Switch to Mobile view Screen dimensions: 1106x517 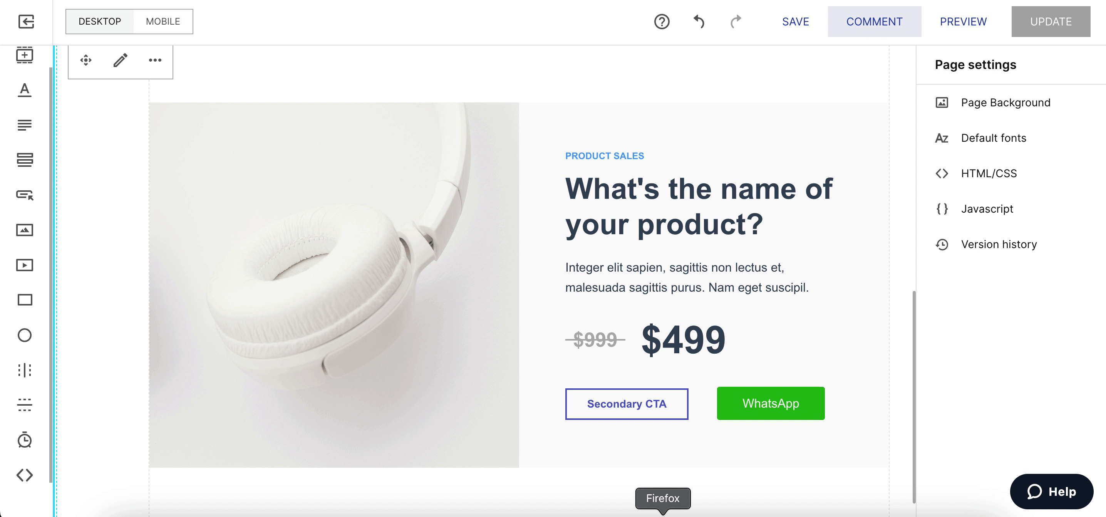click(x=163, y=22)
